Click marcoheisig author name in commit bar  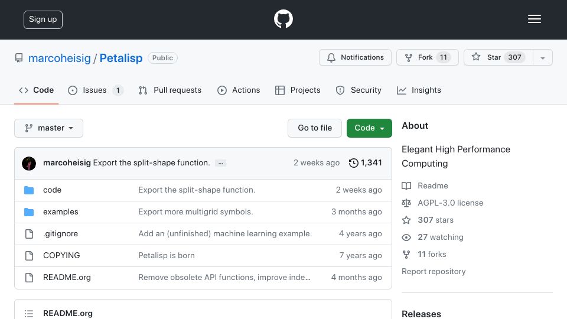click(x=67, y=163)
